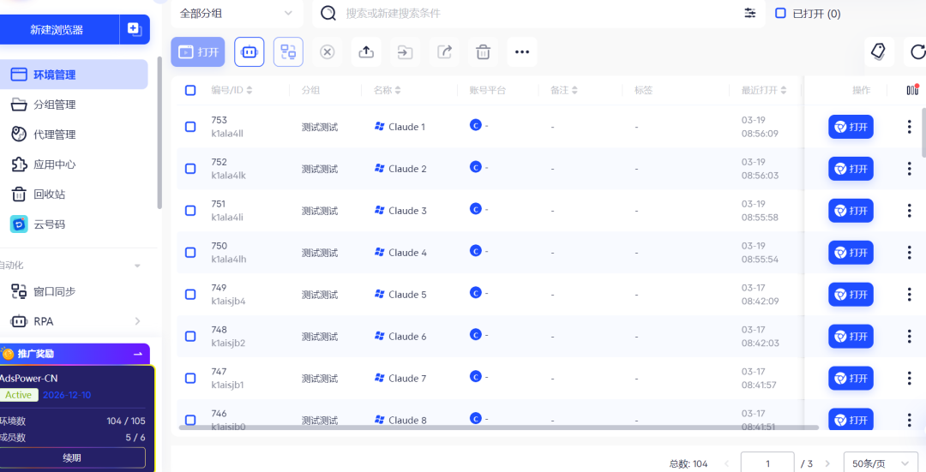Check the box for row 751
This screenshot has width=926, height=472.
pyautogui.click(x=190, y=211)
